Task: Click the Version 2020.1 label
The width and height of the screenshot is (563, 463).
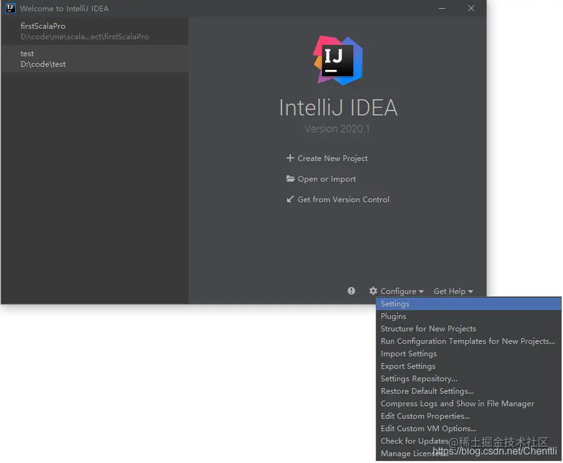Action: pyautogui.click(x=337, y=129)
